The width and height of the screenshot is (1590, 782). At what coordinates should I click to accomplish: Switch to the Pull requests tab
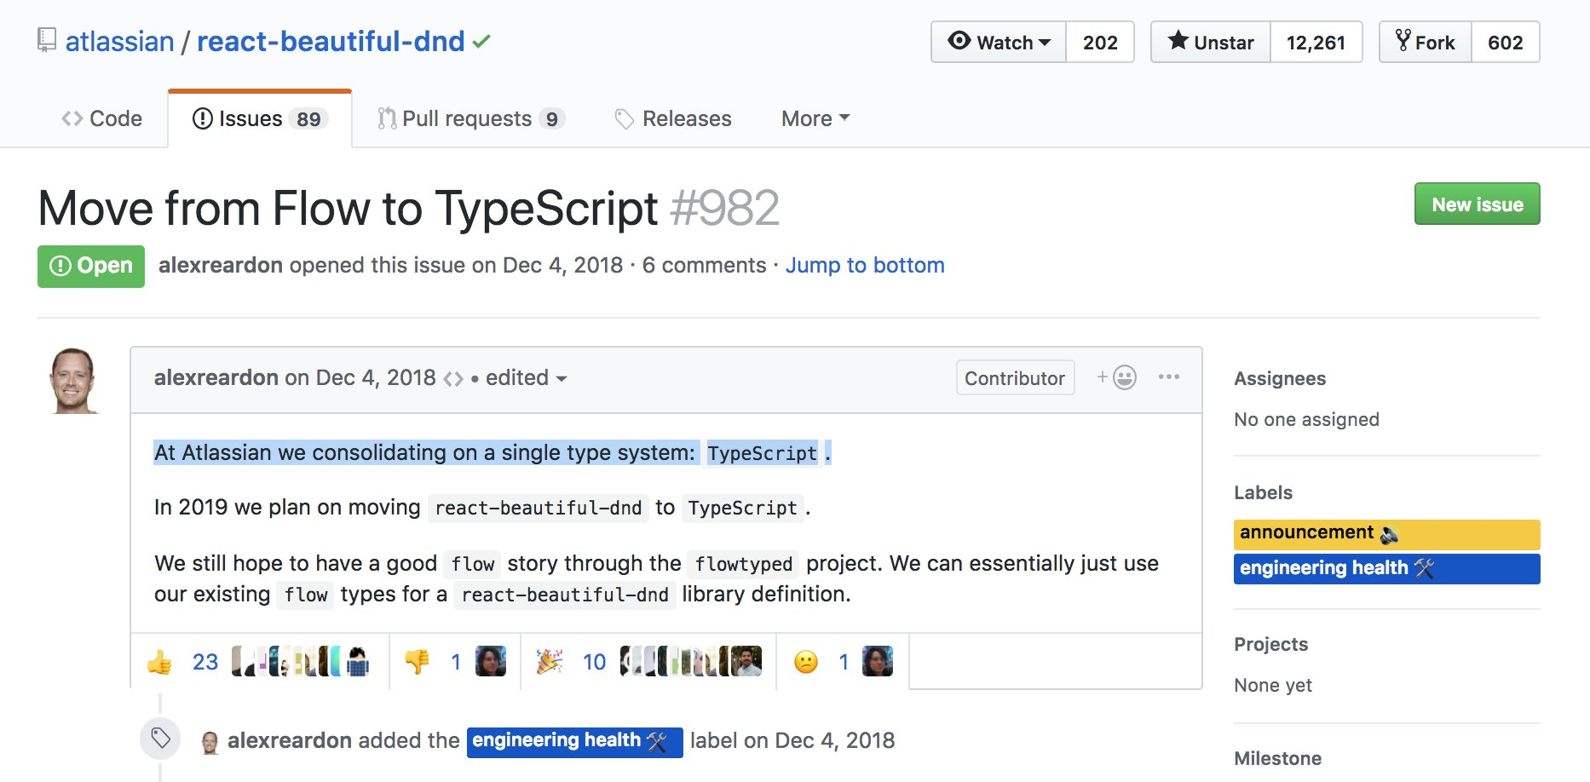click(471, 118)
